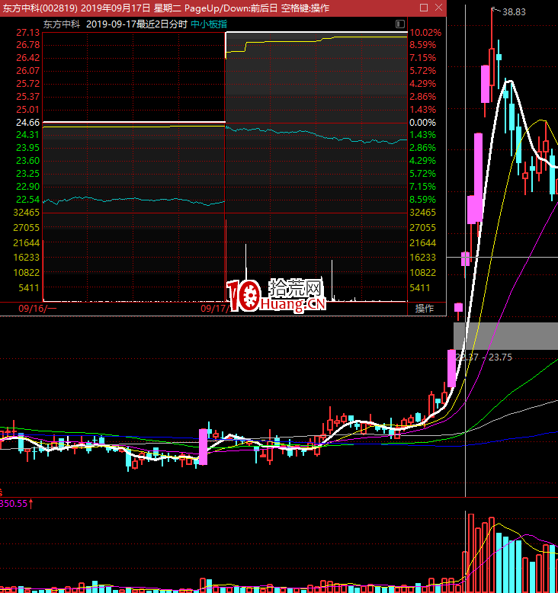Click the red 5.72% percentage label
Screen dimensions: 558x593
(x=422, y=70)
